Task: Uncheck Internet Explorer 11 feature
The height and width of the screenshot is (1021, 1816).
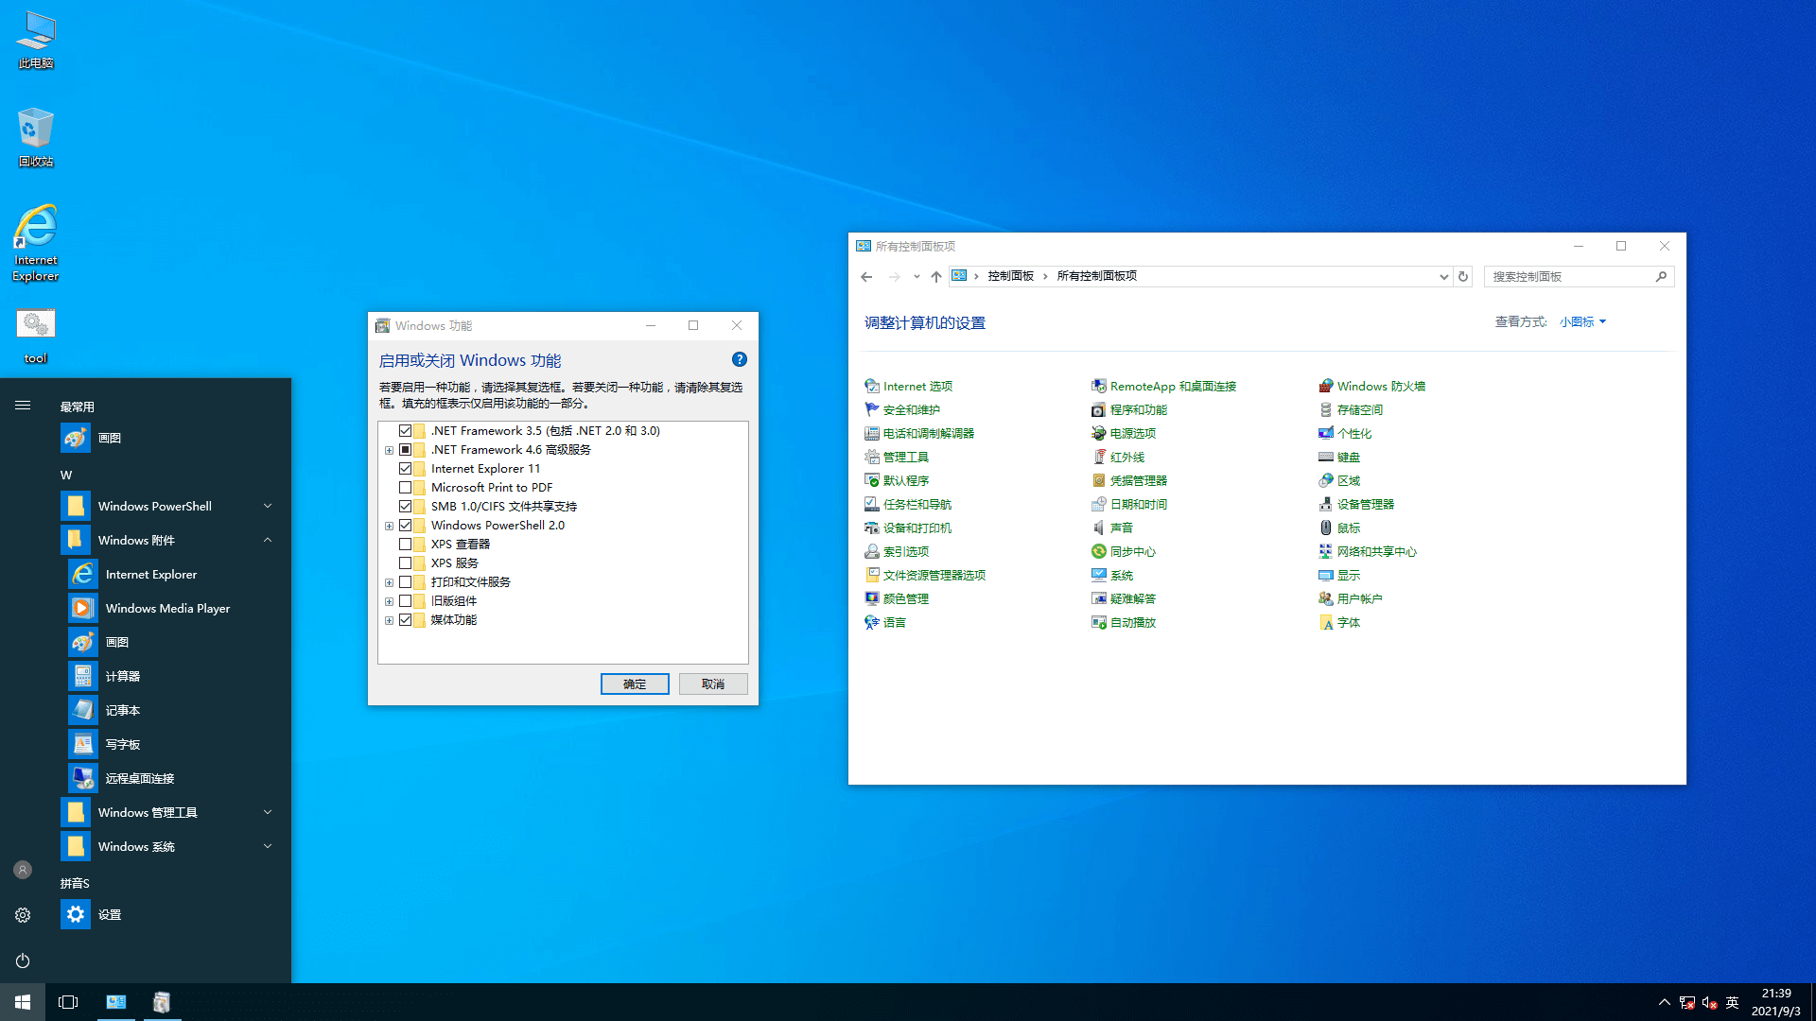Action: pyautogui.click(x=405, y=469)
